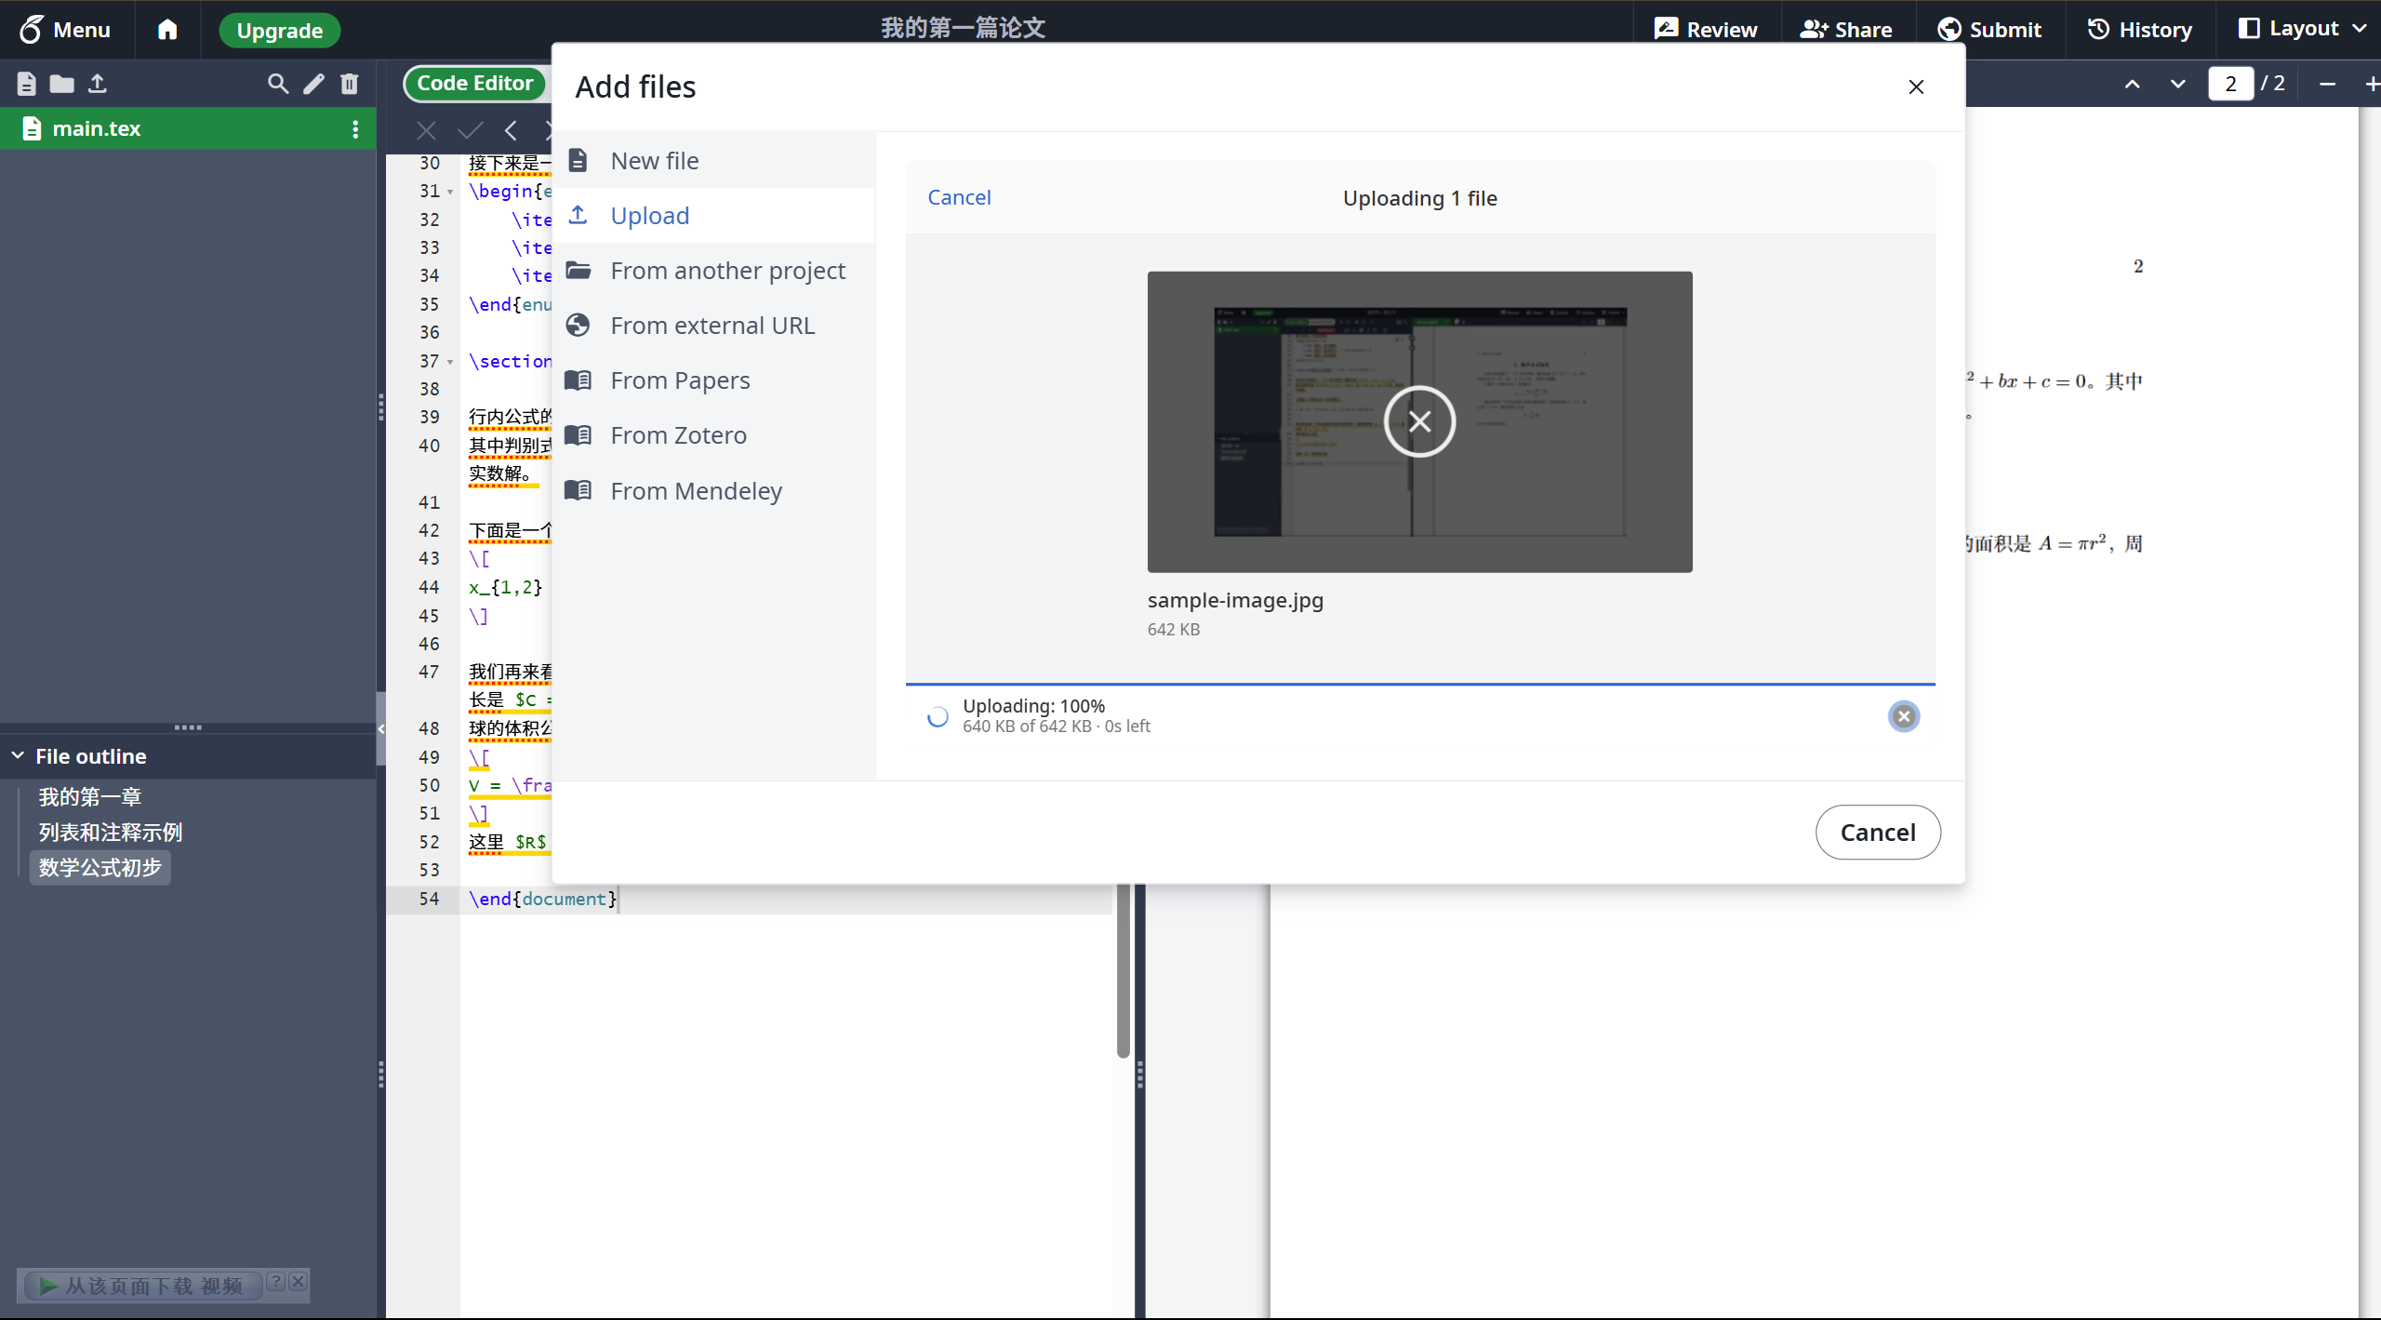Click the PDF page number field
This screenshot has height=1320, width=2381.
(x=2229, y=84)
